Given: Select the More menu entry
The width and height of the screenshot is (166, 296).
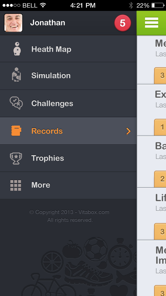Looking at the screenshot, I should (x=41, y=185).
